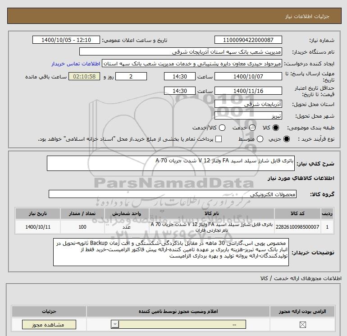
Task: Click the اعلام وضعیت مجوز header
Action: [x=178, y=311]
